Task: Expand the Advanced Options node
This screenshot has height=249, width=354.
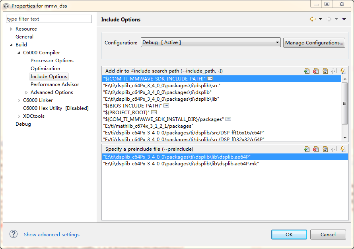Action: tap(26, 92)
